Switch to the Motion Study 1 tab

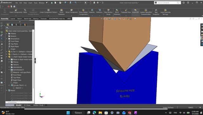click(x=39, y=105)
